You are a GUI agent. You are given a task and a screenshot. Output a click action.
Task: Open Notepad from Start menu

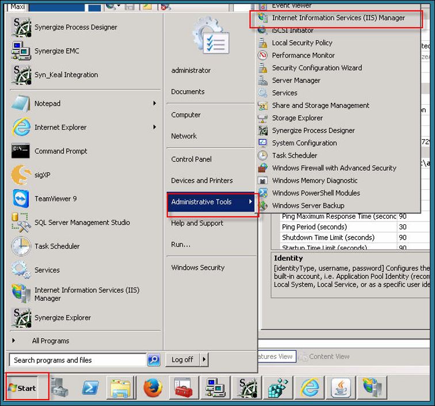click(85, 104)
